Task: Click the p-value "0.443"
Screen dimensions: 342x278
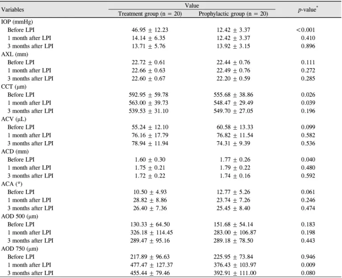Action: [308, 241]
